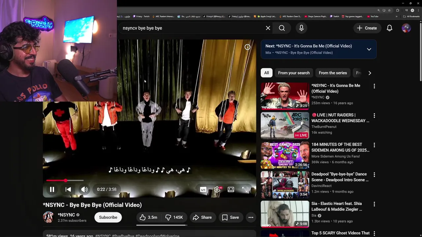Mute the video volume
The image size is (422, 237).
click(84, 189)
